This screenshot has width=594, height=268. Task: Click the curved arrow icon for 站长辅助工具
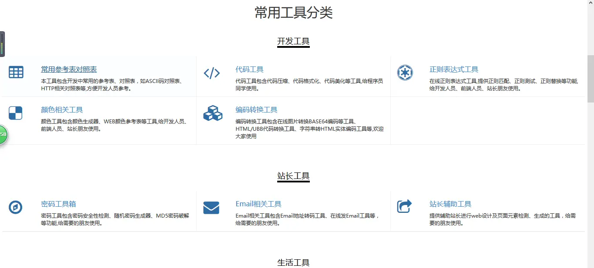[405, 207]
